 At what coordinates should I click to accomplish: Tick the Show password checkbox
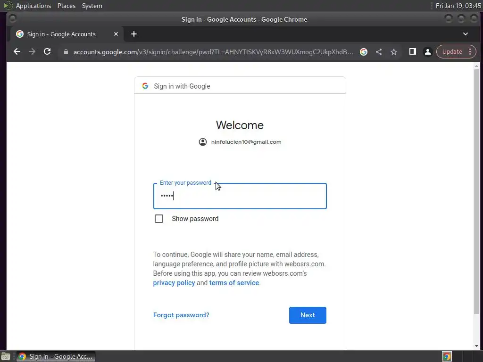(159, 219)
